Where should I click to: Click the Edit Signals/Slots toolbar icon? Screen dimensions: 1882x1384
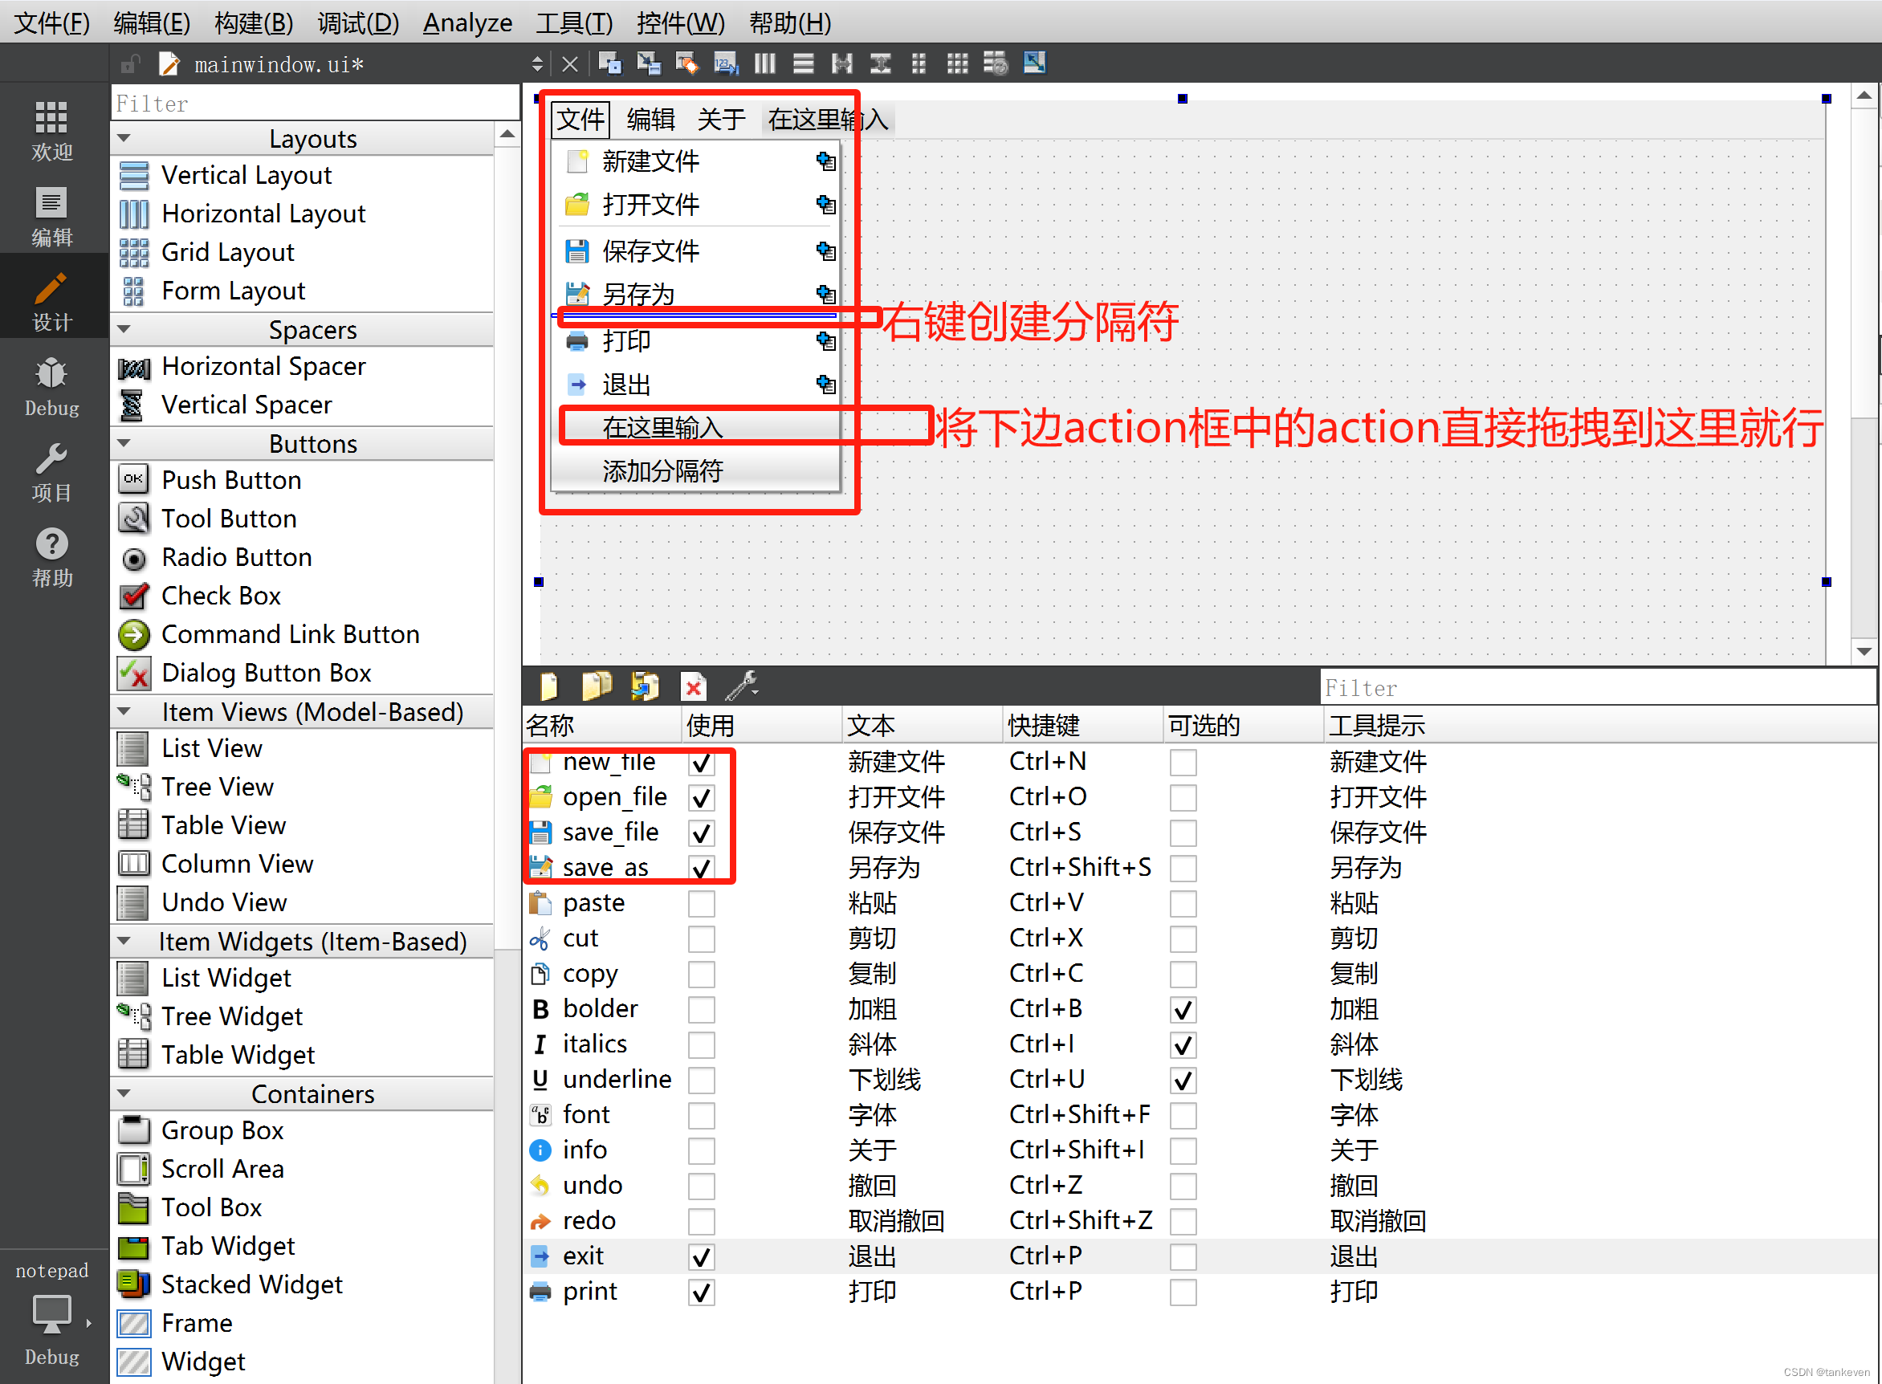(649, 63)
